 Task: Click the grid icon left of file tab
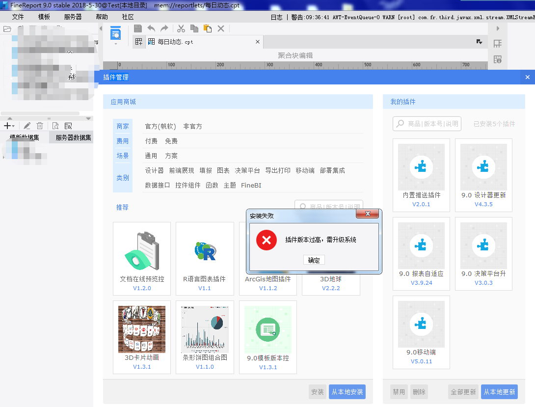click(139, 42)
